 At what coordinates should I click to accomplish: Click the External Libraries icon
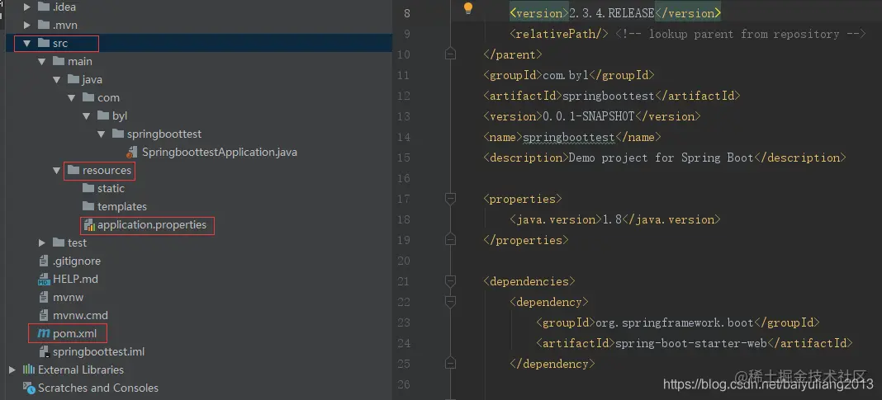29,369
